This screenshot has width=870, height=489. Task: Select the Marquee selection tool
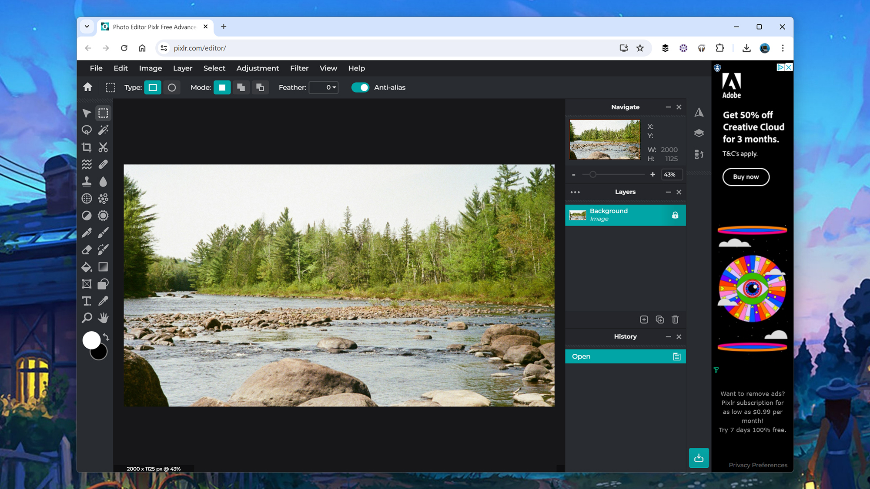coord(103,113)
